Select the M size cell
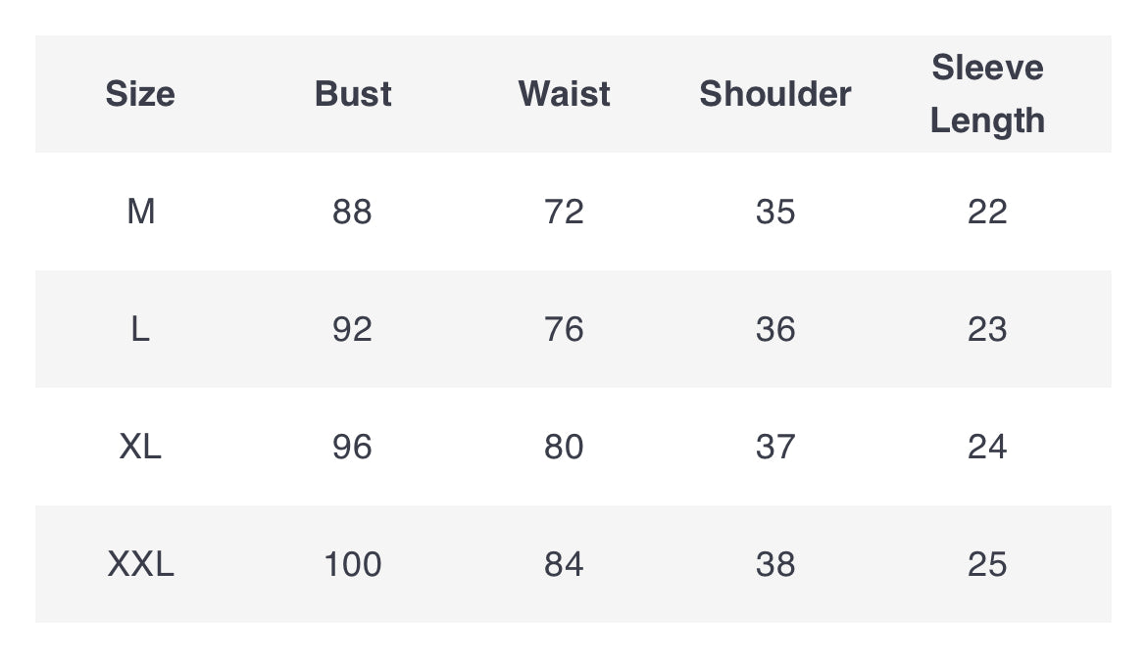The image size is (1147, 665). click(x=140, y=212)
